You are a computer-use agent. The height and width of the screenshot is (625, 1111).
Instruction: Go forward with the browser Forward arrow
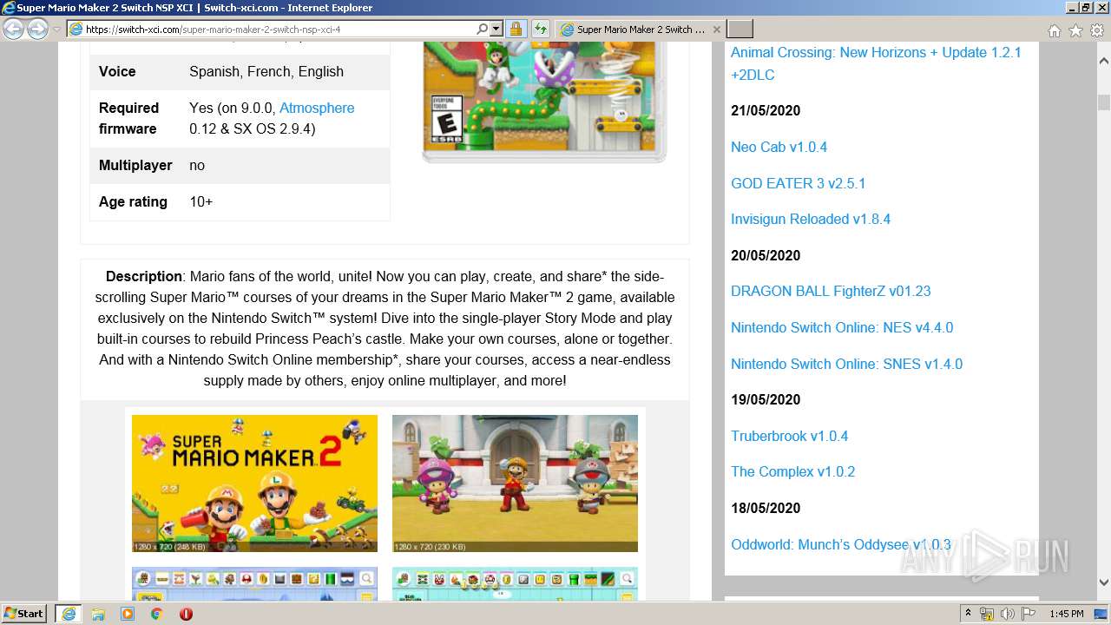tap(37, 30)
